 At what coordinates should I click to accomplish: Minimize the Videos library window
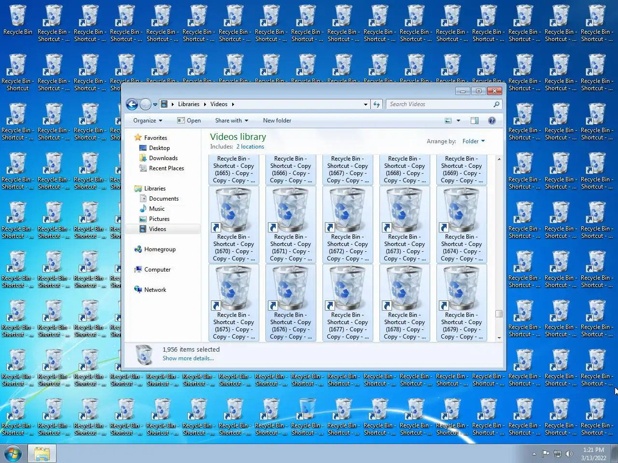tap(463, 91)
